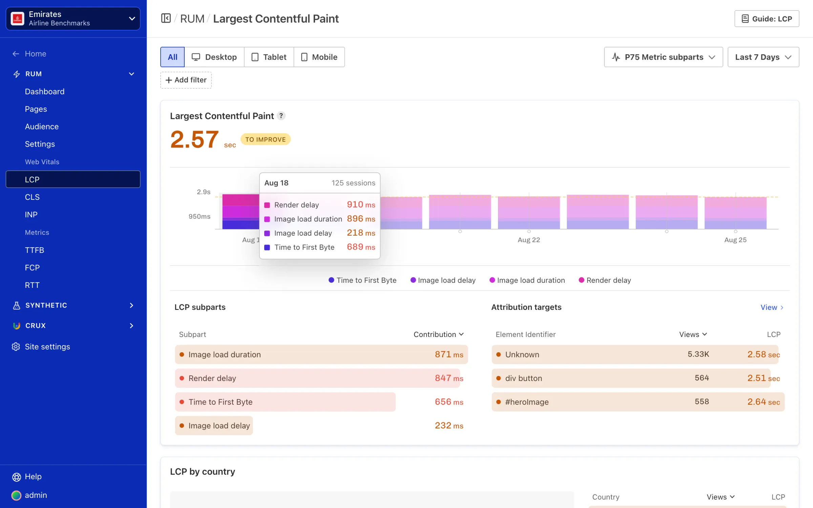813x508 pixels.
Task: Click the Add filter button
Action: coord(186,80)
